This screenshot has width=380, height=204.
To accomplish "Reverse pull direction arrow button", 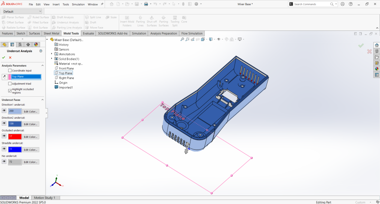I will tap(4, 77).
